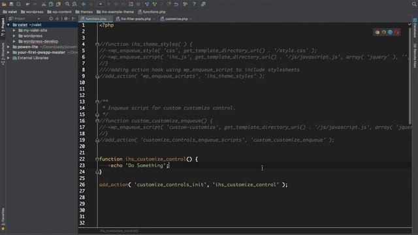418x235 pixels.
Task: Click the Copy toolbar icon
Action: 51,4
